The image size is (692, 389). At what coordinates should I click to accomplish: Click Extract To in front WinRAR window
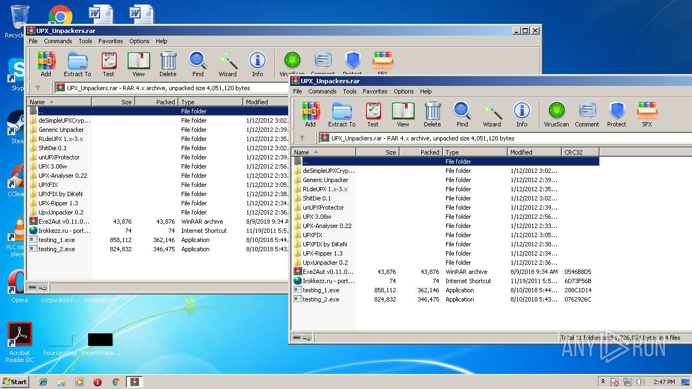point(342,115)
